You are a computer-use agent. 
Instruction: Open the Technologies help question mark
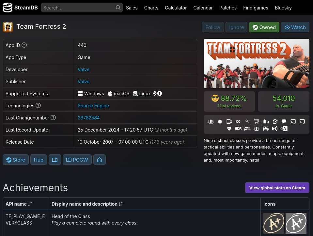click(x=38, y=105)
